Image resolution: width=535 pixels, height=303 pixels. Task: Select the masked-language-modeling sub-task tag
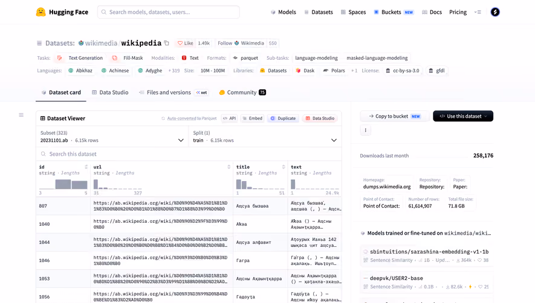point(377,58)
